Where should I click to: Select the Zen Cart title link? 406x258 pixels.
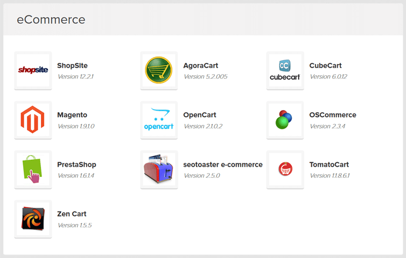[72, 214]
